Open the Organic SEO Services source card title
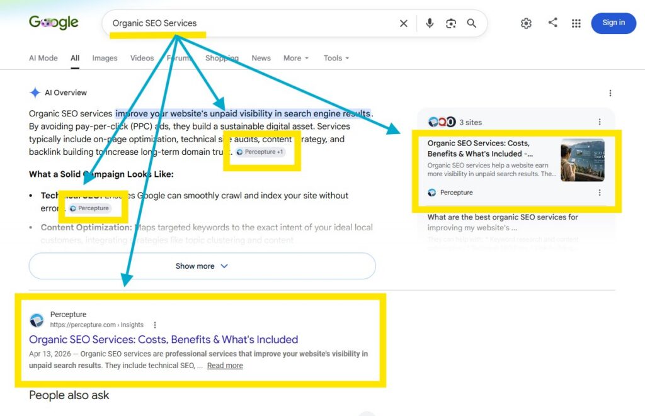This screenshot has width=645, height=416. [x=479, y=149]
